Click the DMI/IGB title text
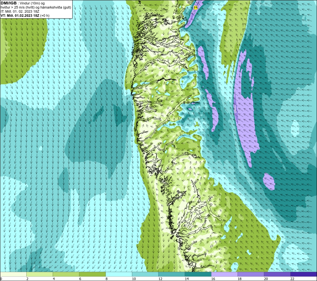This screenshot has height=281, width=317. [x=9, y=3]
